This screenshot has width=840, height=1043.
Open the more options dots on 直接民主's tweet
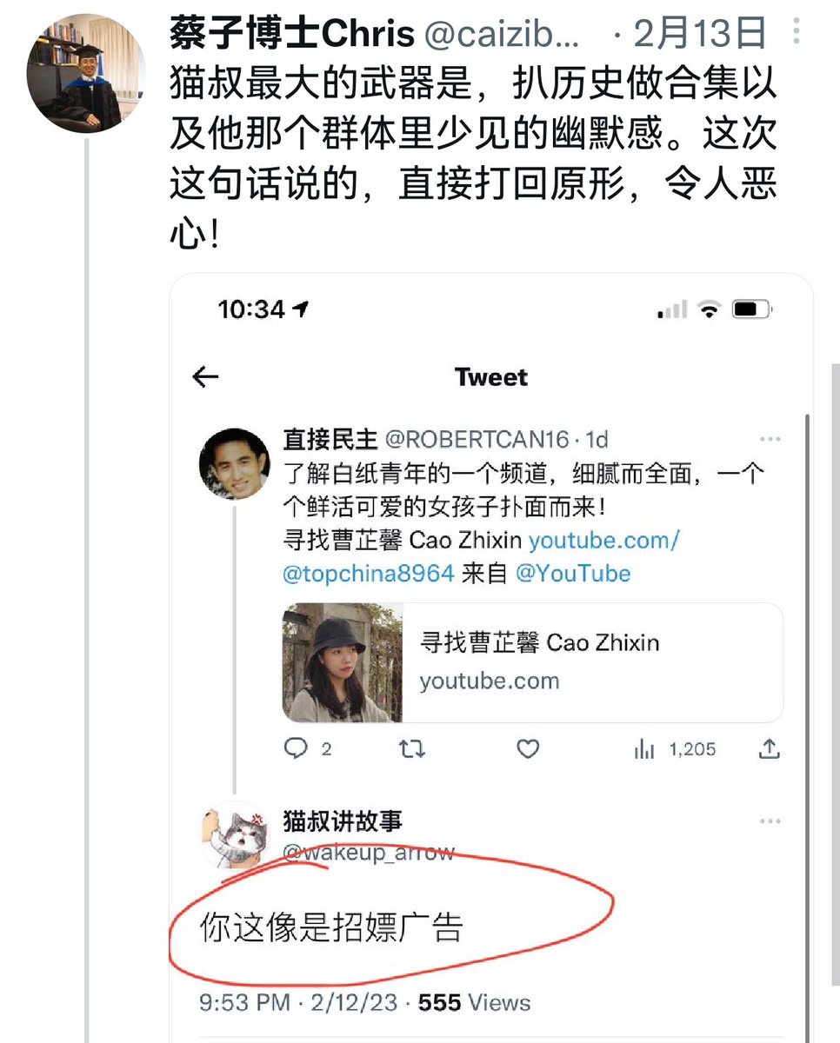770,439
